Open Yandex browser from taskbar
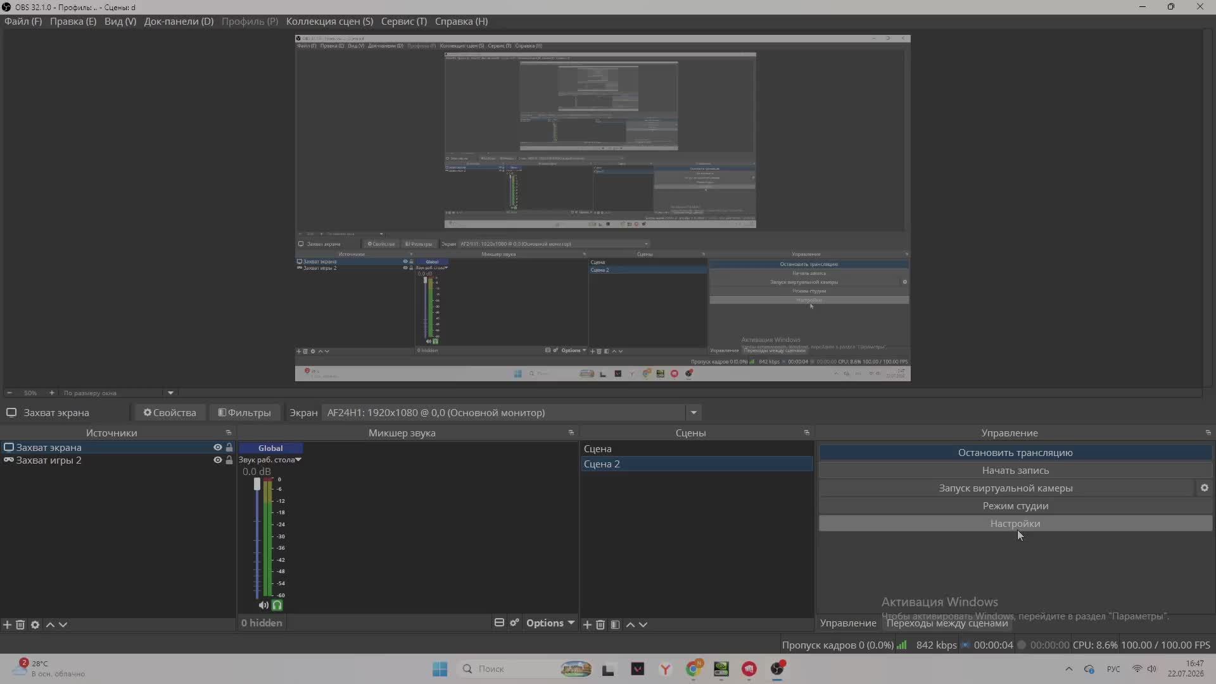 click(666, 669)
